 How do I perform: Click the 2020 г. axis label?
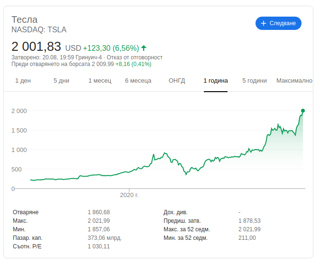pos(129,195)
